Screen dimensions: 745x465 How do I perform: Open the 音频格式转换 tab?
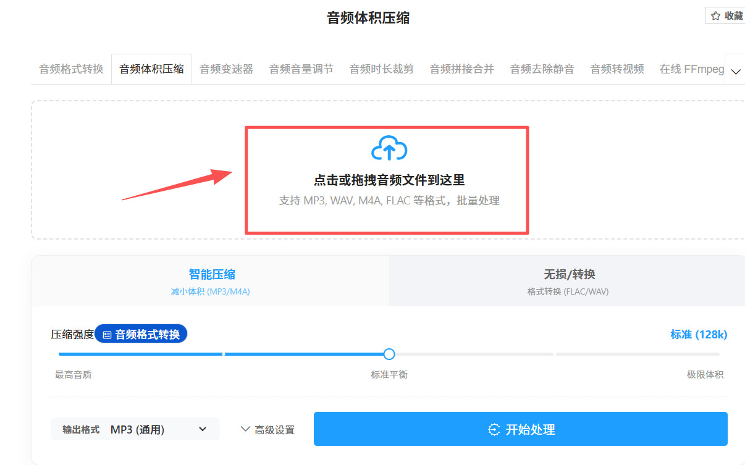coord(72,69)
